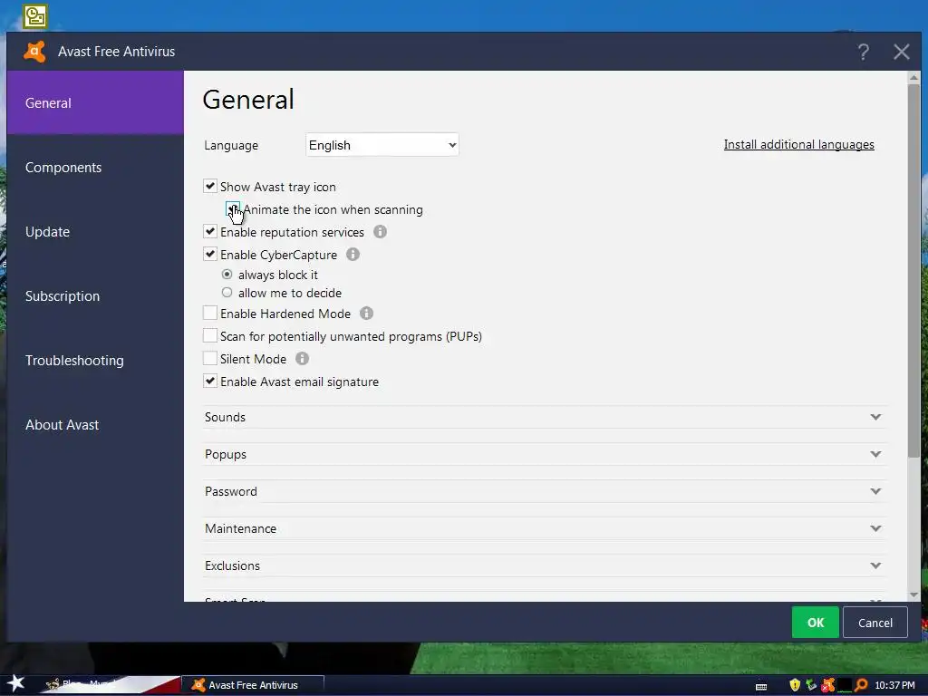
Task: Open the Subscription sidebar tab
Action: (x=95, y=296)
